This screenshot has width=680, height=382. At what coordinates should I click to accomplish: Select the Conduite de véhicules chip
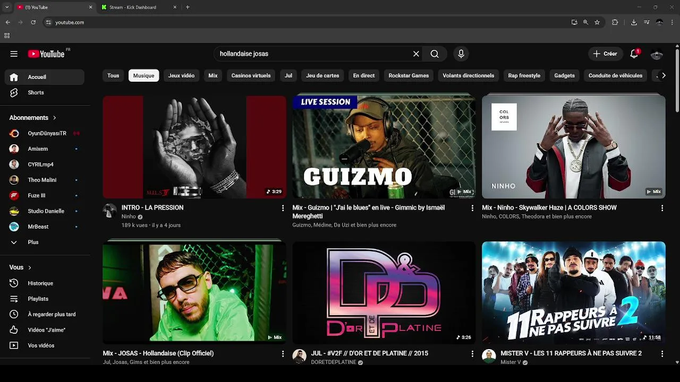(615, 75)
